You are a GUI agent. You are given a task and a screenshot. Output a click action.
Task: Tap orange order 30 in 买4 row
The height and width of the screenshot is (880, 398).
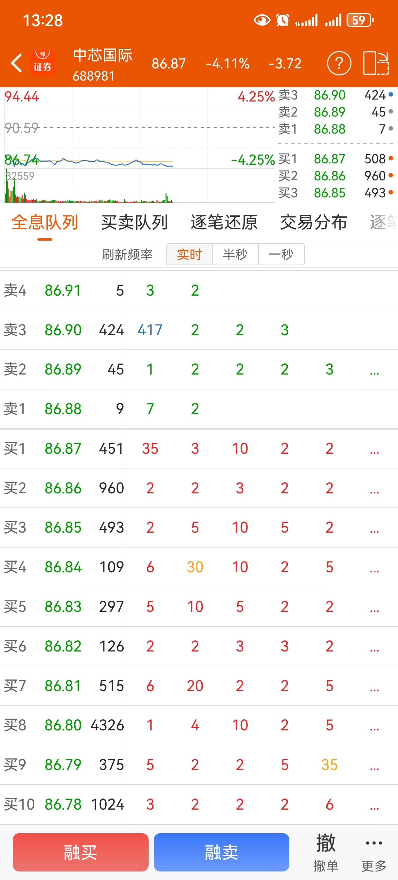click(195, 567)
